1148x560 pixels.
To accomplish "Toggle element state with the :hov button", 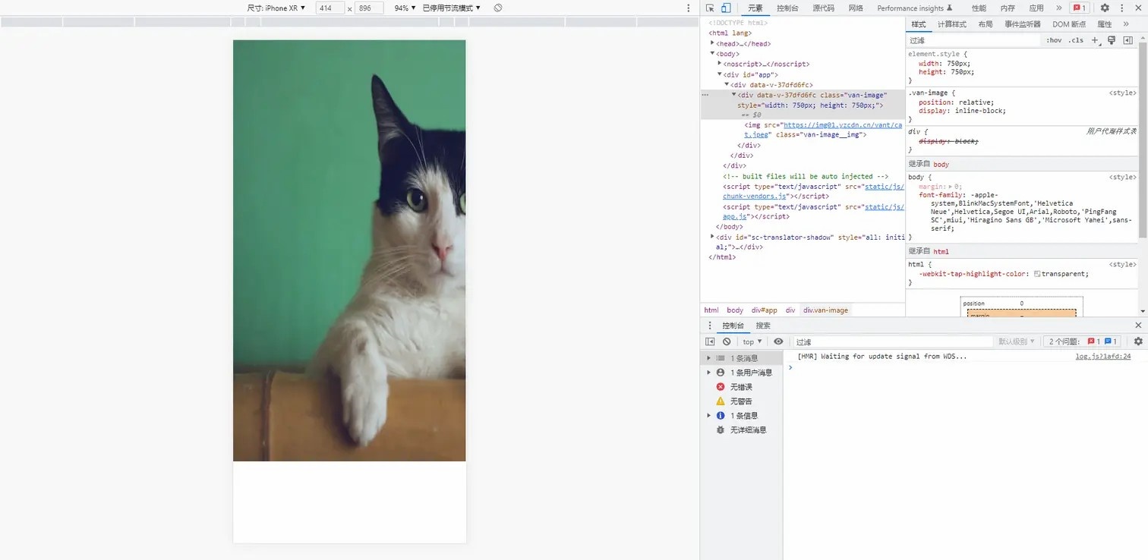I will click(x=1053, y=40).
